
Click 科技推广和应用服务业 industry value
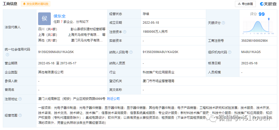158,72
